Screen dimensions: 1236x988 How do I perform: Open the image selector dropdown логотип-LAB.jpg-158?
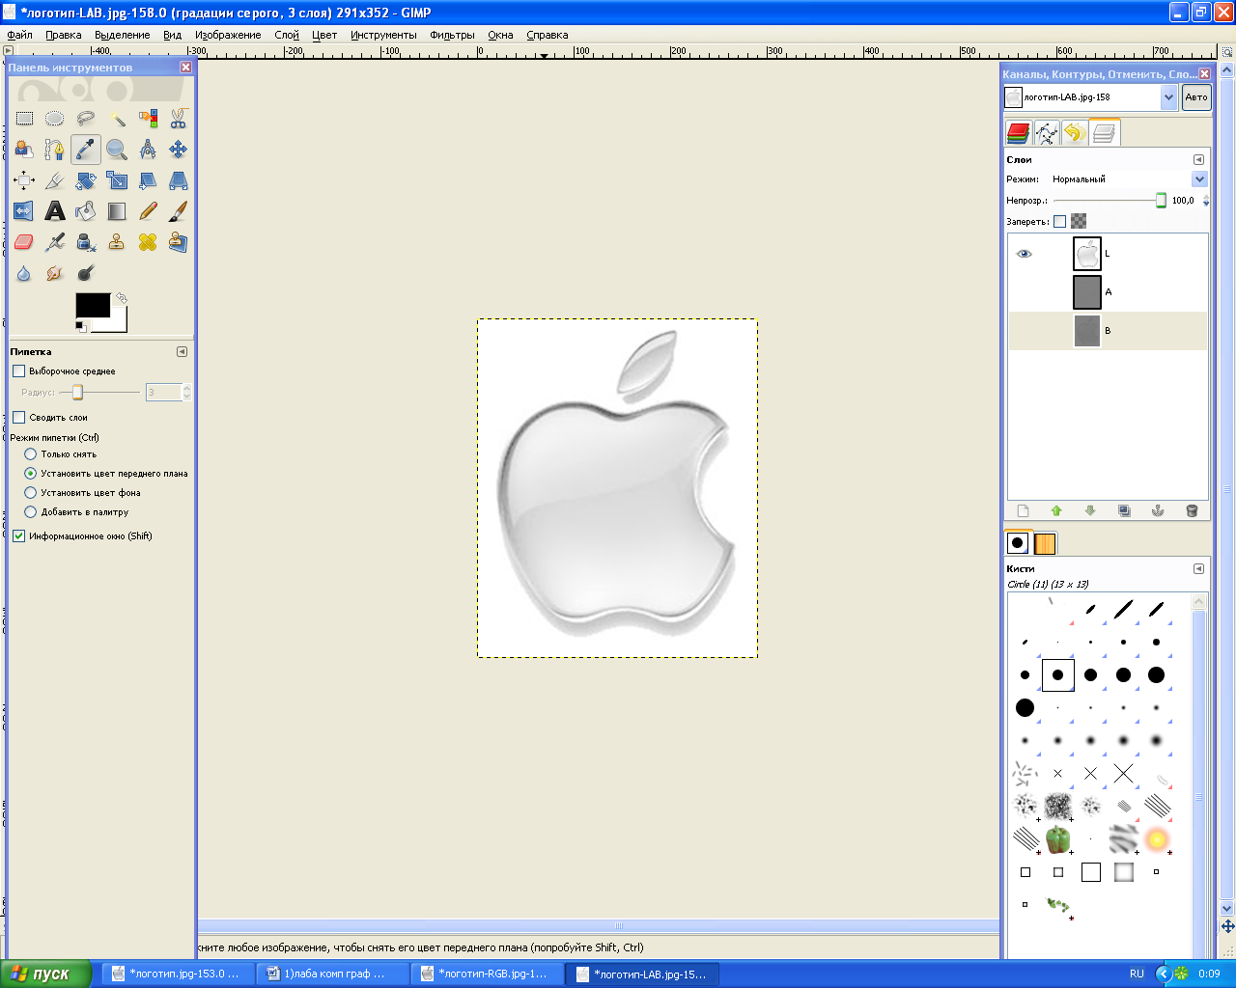(1168, 96)
